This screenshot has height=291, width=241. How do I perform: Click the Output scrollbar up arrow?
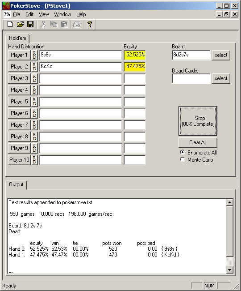(229, 202)
